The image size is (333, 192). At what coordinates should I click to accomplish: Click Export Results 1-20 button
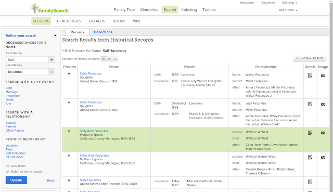click(x=310, y=58)
